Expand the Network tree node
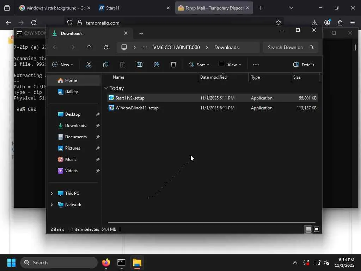 52,205
